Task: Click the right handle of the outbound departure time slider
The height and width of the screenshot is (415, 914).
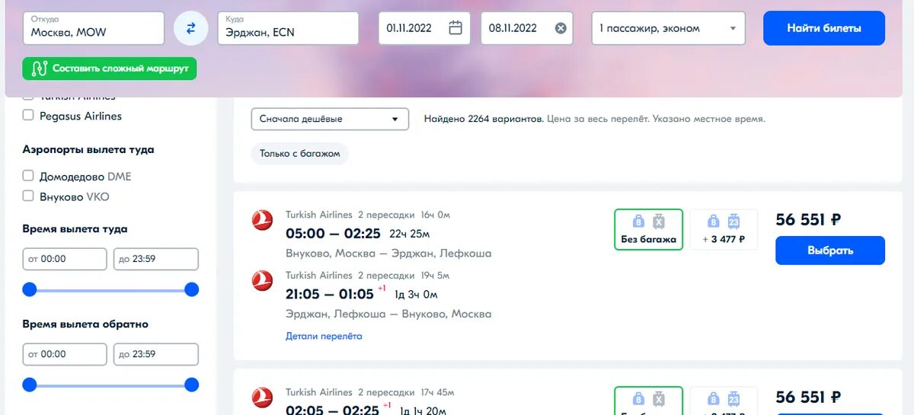Action: click(x=192, y=289)
